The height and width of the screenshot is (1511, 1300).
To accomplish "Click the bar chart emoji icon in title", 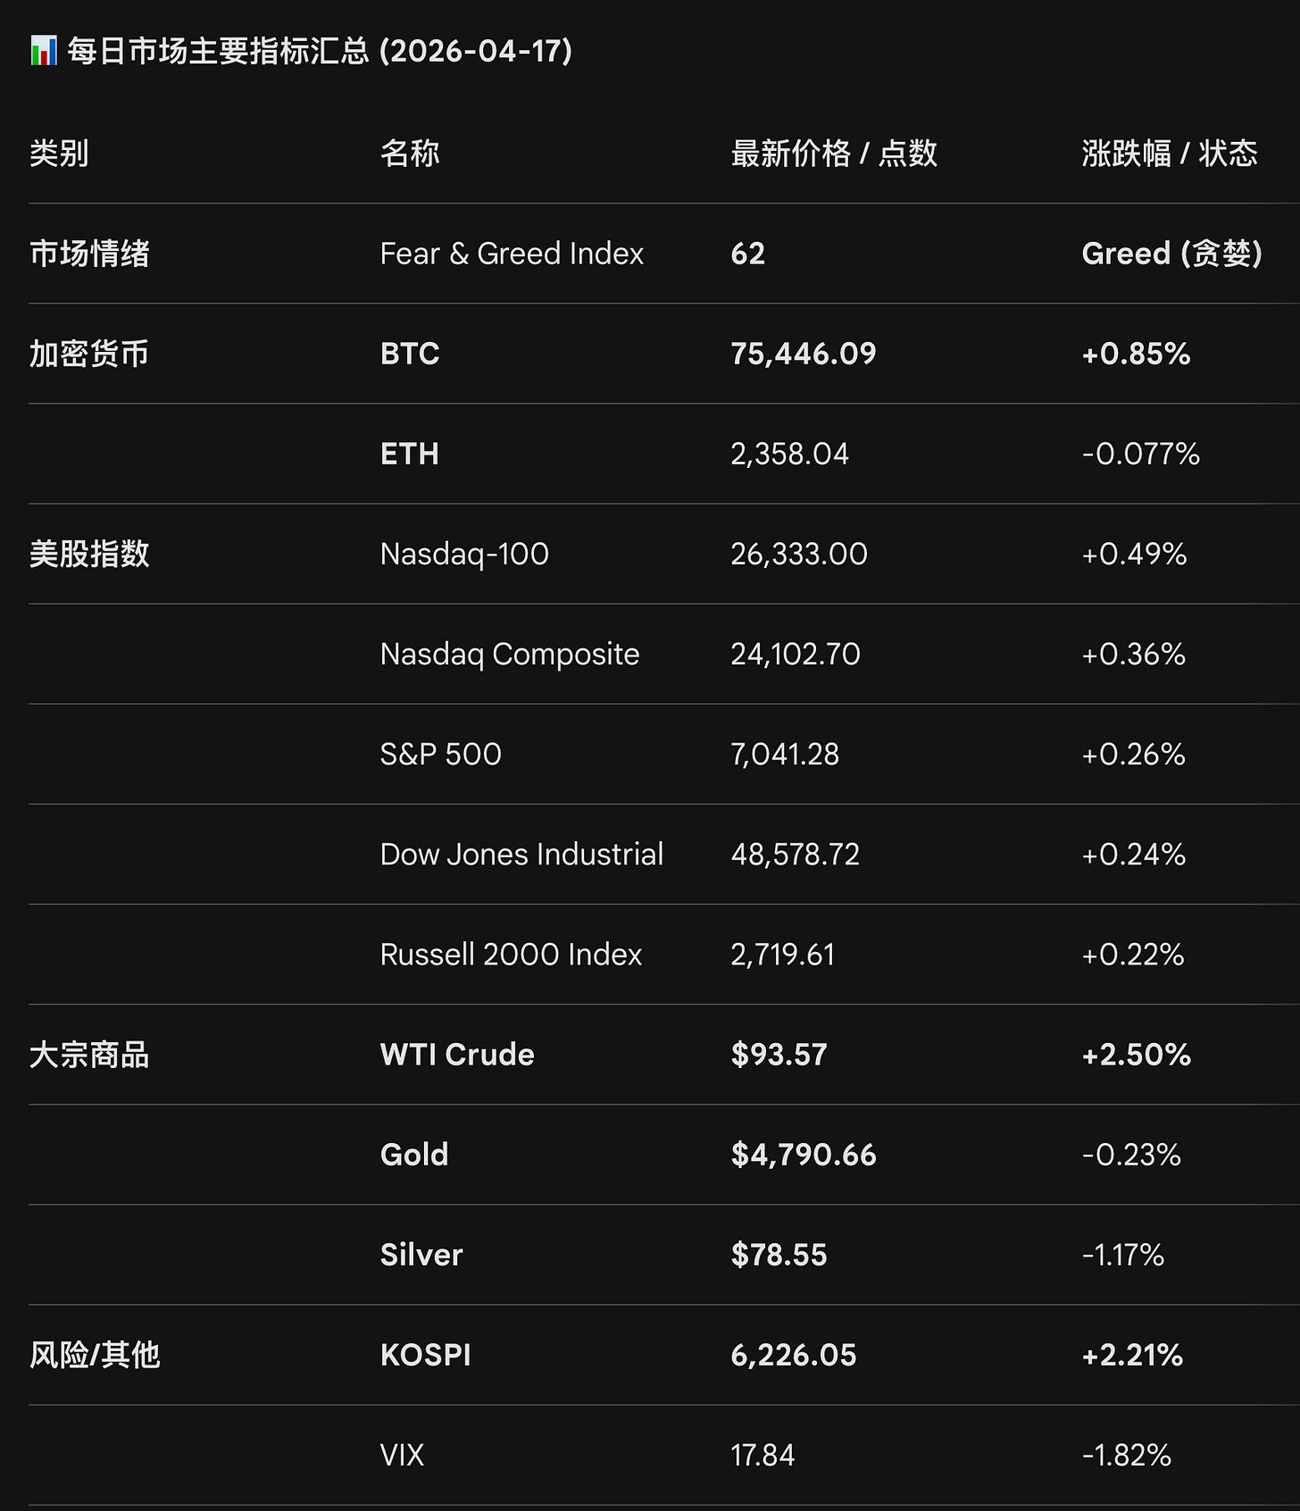I will (44, 51).
